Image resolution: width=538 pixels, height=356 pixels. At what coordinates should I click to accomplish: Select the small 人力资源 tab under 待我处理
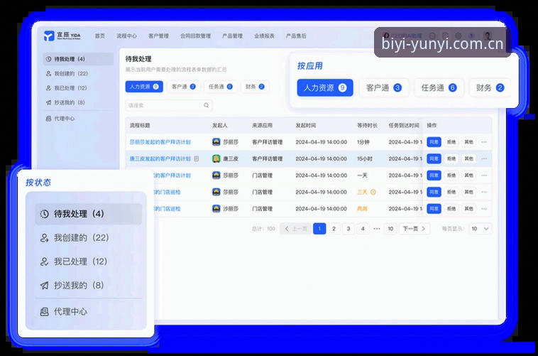pyautogui.click(x=144, y=87)
